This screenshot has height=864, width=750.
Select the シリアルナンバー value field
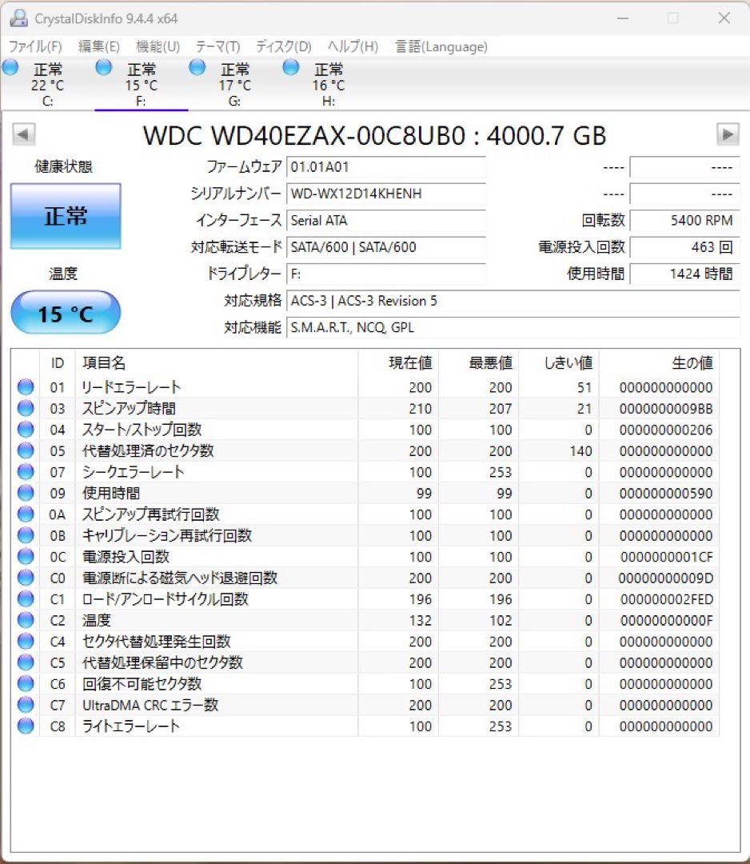click(x=386, y=194)
